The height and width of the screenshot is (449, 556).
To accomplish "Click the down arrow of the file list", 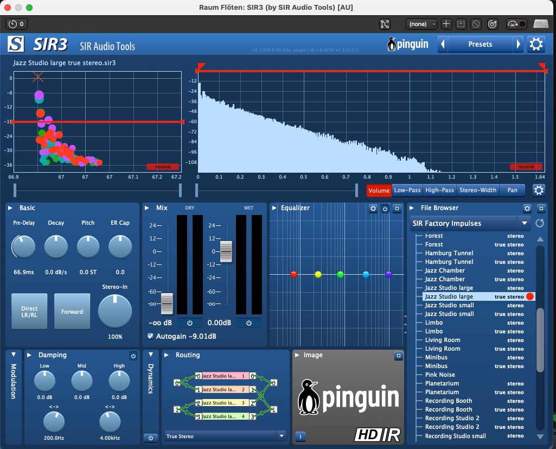I will (540, 437).
